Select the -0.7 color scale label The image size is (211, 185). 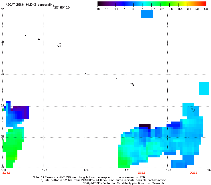152,9
